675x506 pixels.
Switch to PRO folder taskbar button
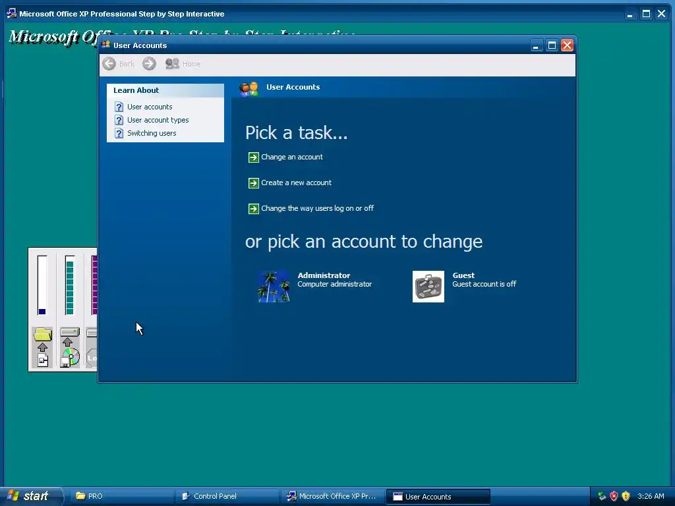(121, 496)
